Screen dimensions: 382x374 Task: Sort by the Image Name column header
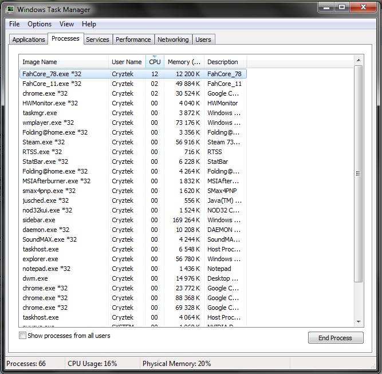pyautogui.click(x=64, y=62)
